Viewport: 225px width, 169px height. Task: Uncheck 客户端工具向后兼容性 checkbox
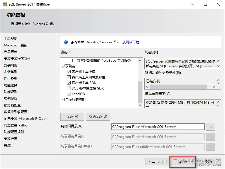tap(69, 77)
